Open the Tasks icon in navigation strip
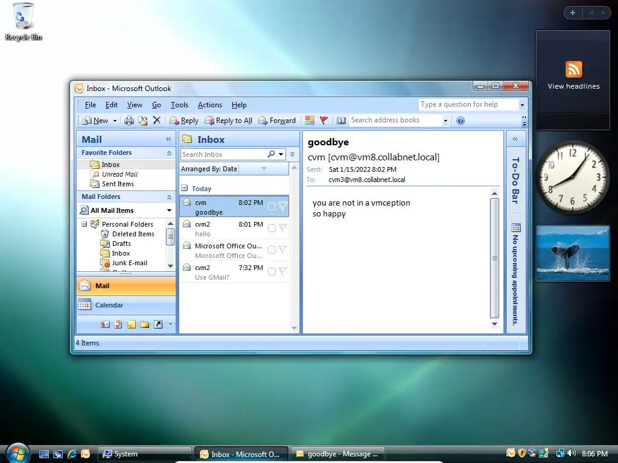 point(118,324)
